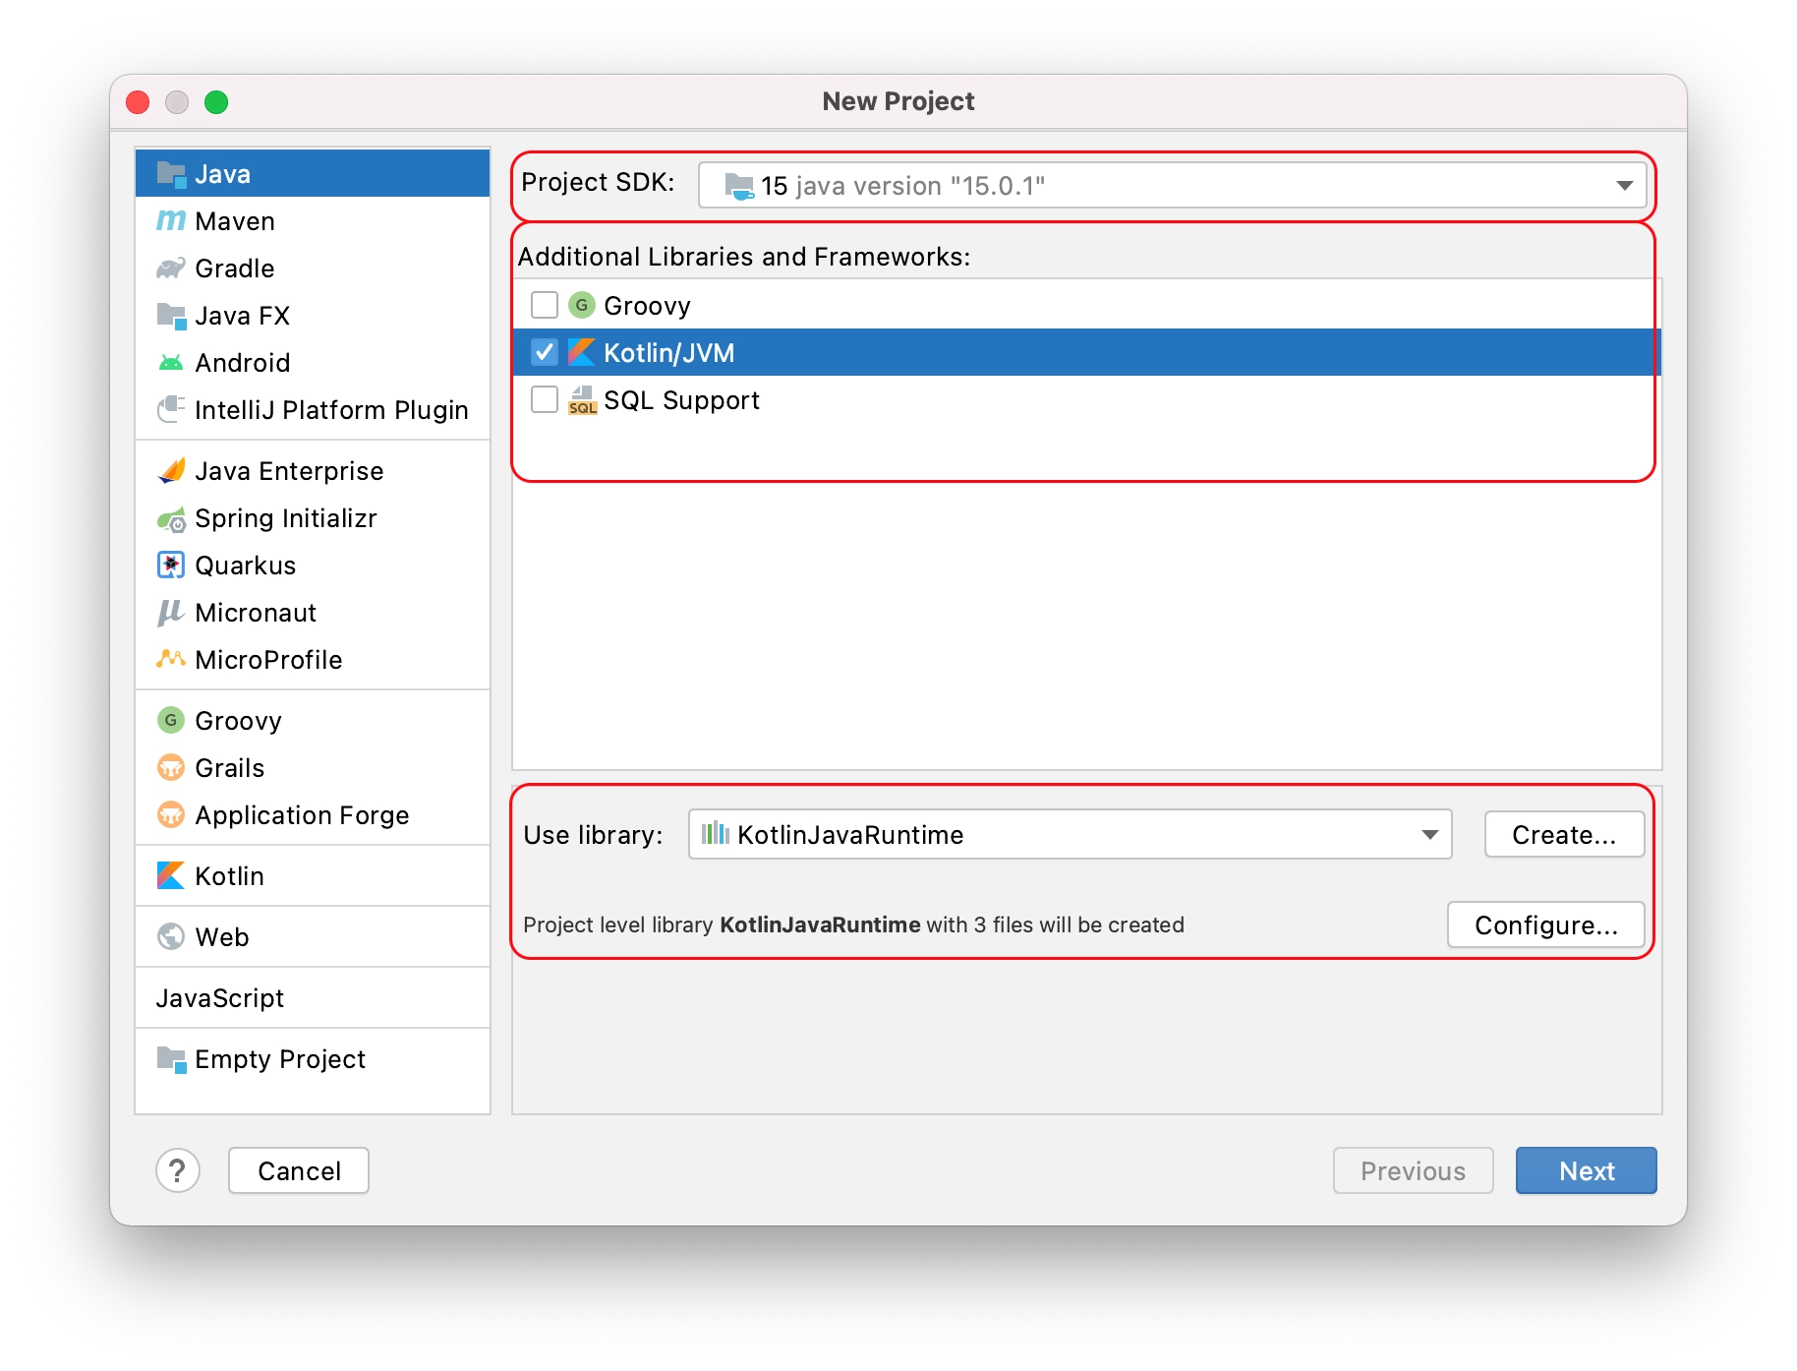
Task: Click the Java Enterprise flame icon
Action: (171, 471)
